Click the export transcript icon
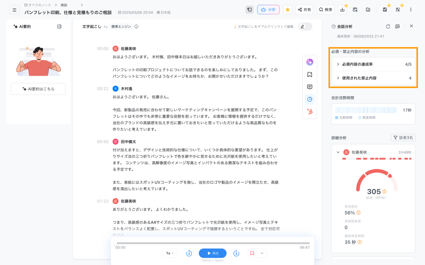This screenshot has width=425, height=265. coord(355,10)
